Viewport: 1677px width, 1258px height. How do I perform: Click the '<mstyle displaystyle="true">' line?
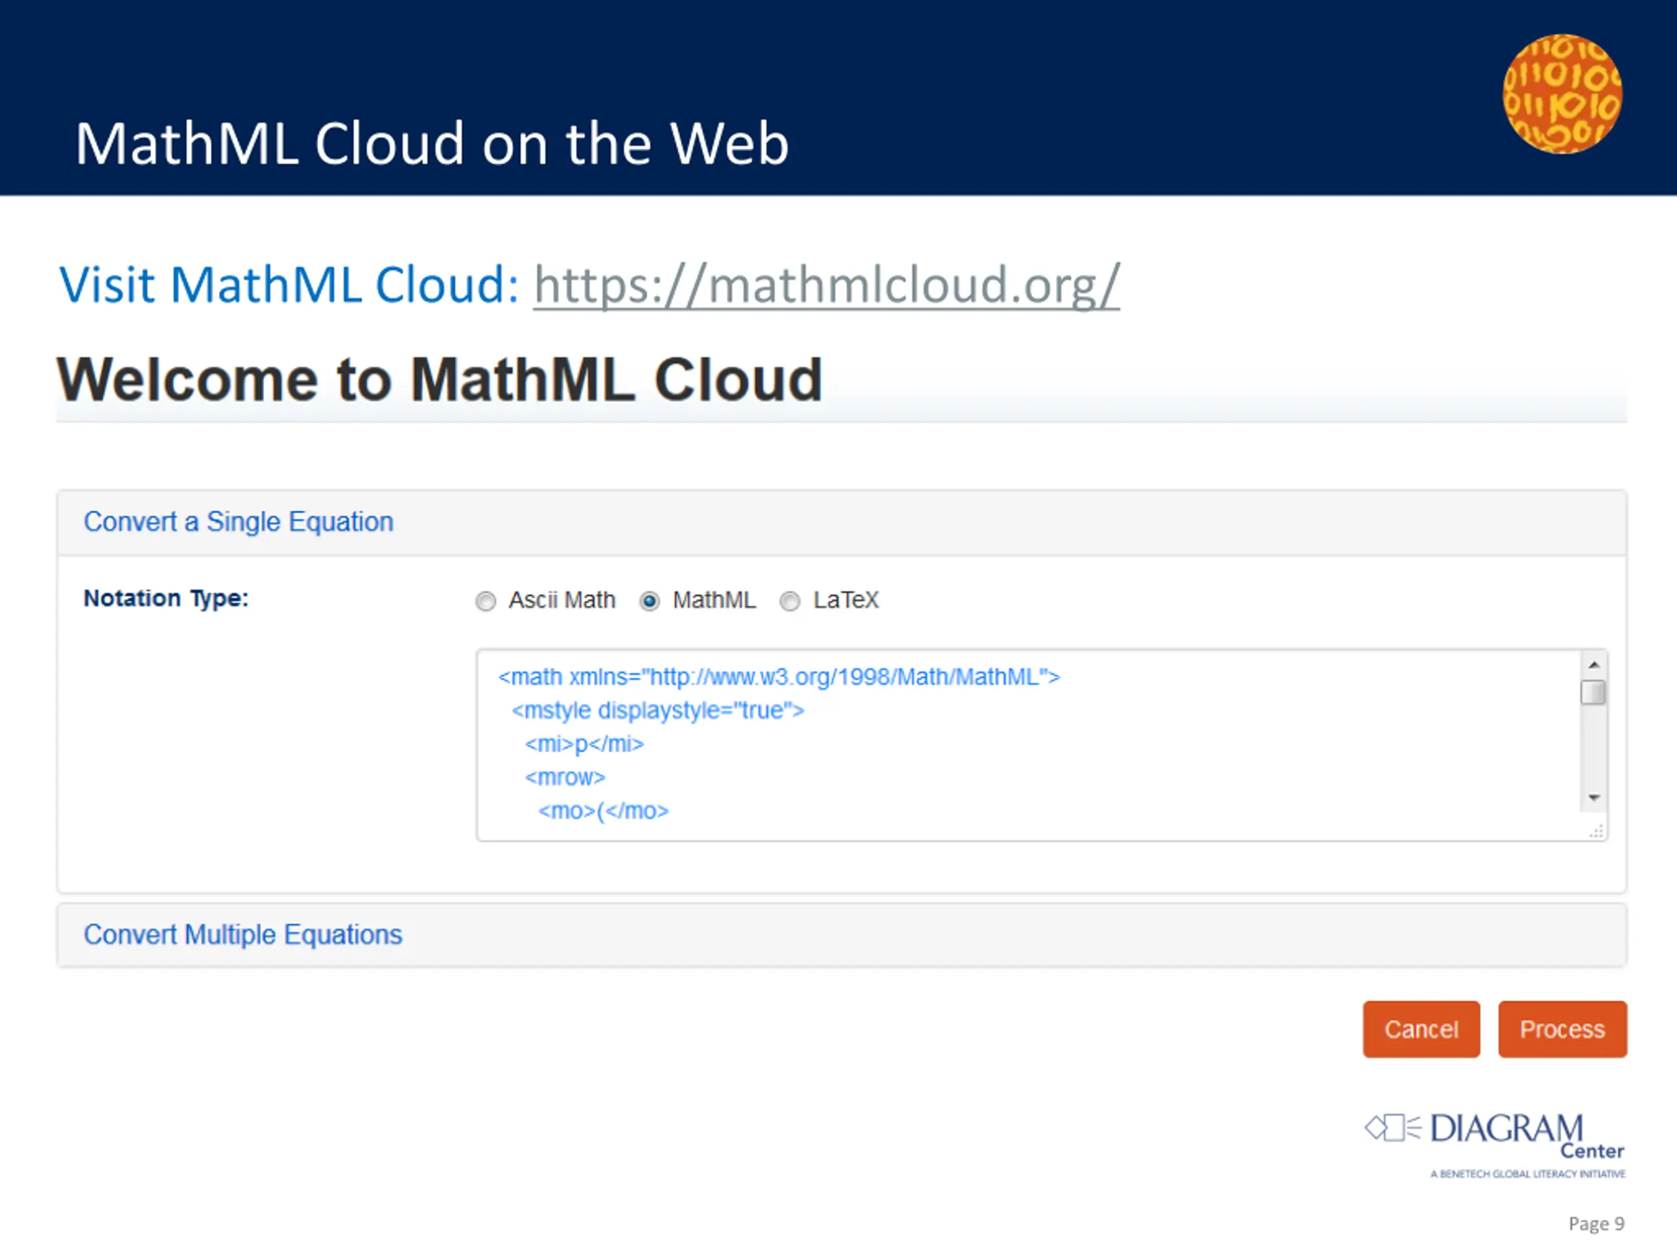pyautogui.click(x=657, y=710)
